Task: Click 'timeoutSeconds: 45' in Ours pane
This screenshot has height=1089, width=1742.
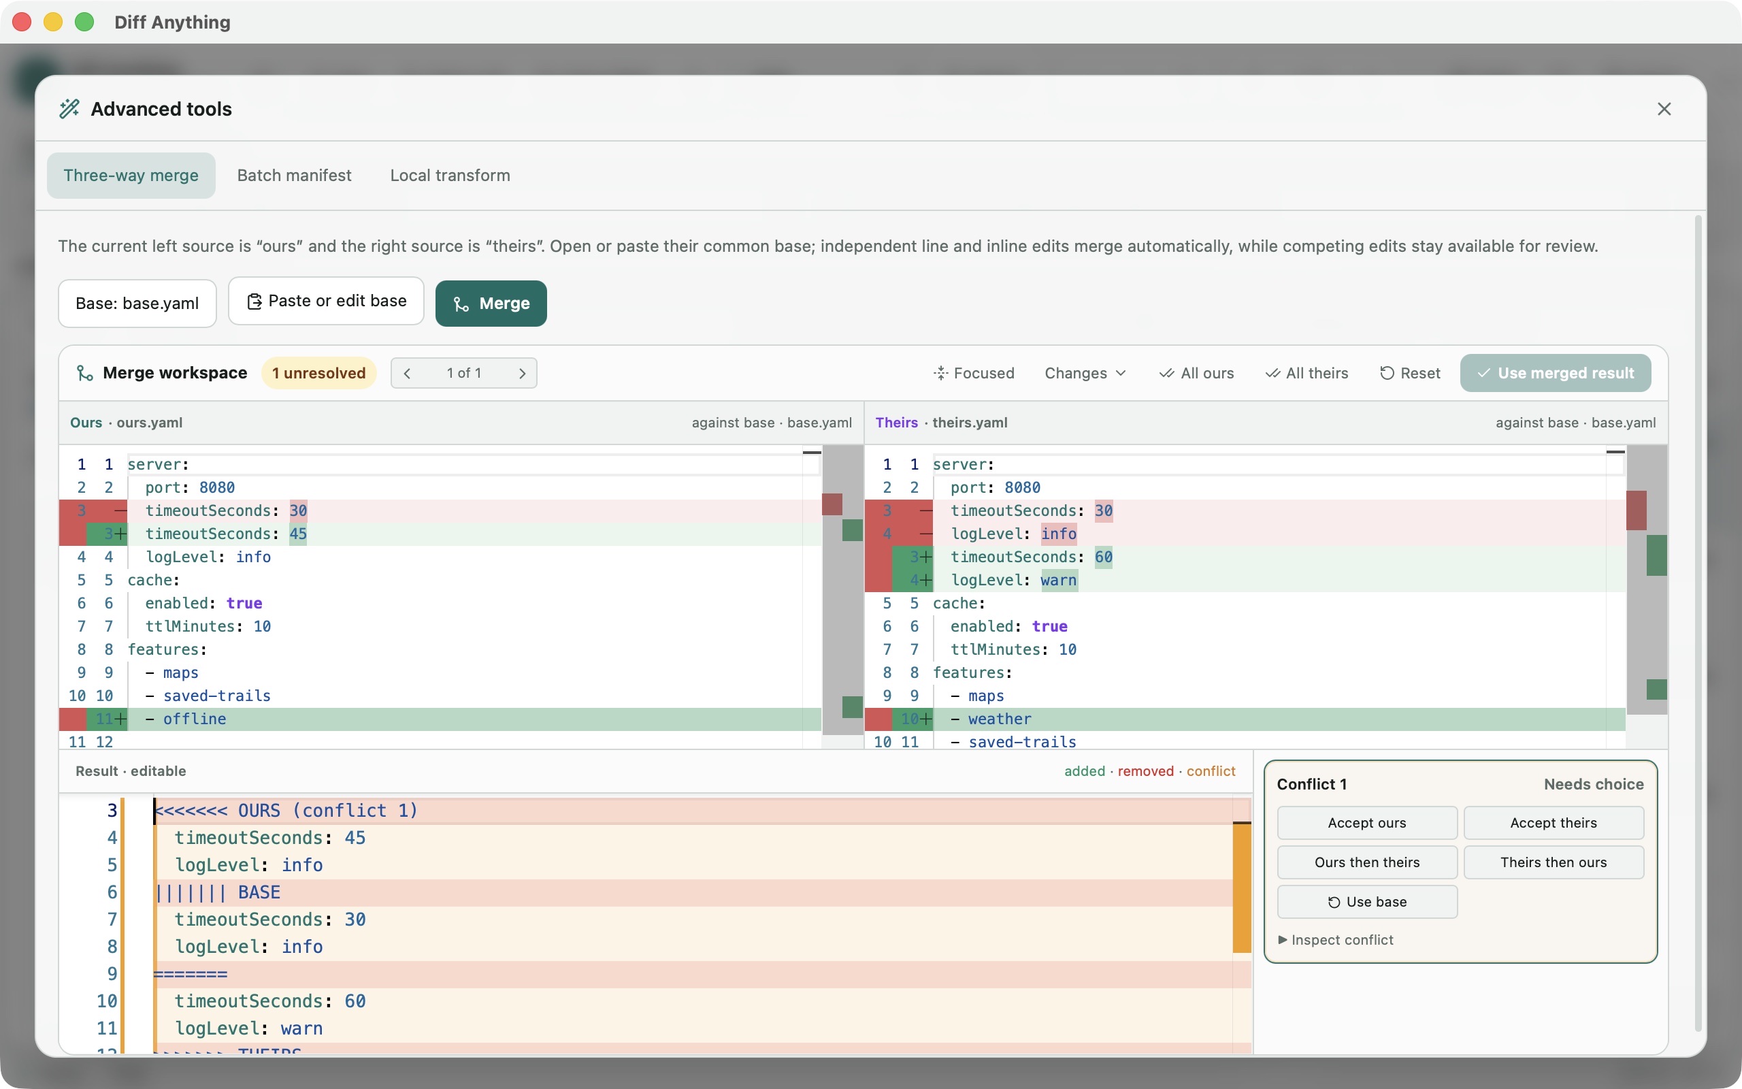Action: (226, 534)
